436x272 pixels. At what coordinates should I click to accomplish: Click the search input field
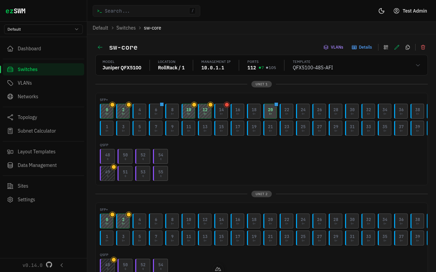coord(146,11)
